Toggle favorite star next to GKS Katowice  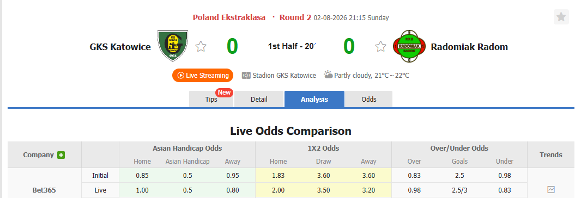201,46
